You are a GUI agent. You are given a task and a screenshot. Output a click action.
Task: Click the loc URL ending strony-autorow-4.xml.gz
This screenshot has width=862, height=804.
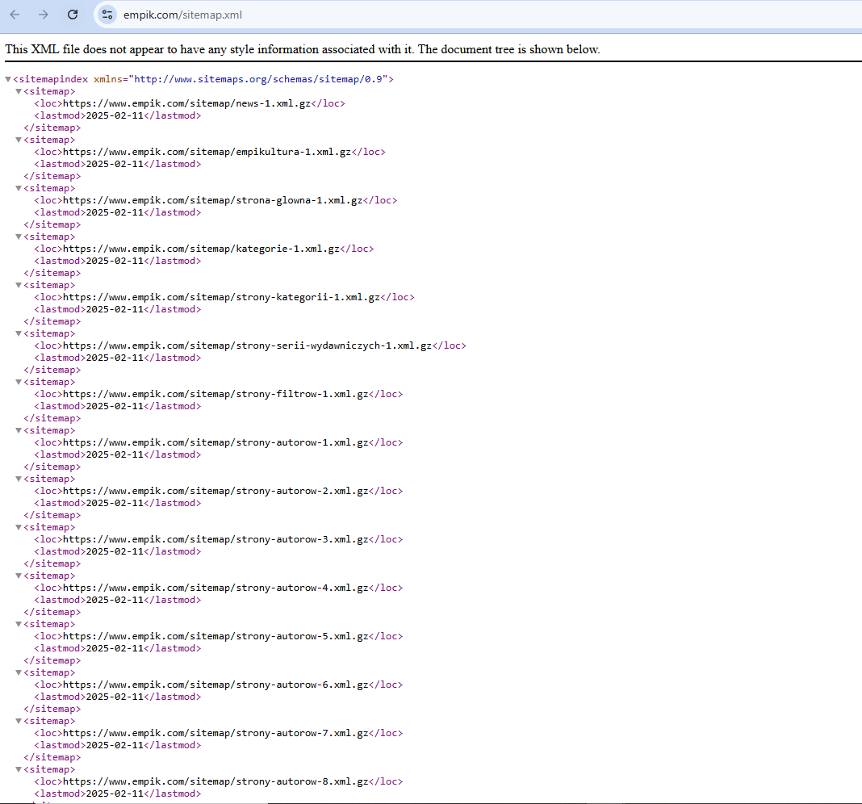[215, 588]
